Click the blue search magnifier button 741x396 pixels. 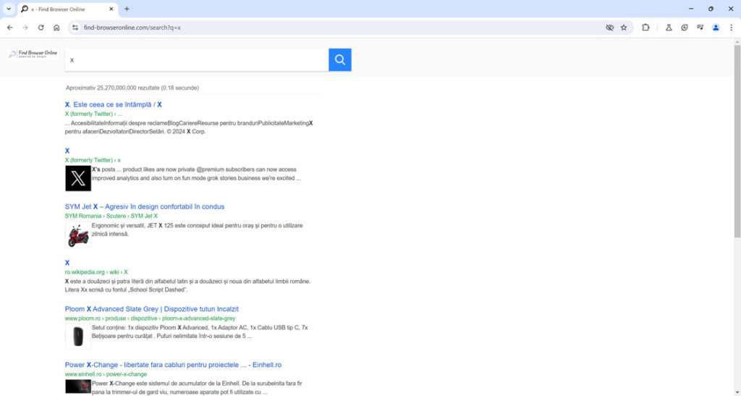340,59
